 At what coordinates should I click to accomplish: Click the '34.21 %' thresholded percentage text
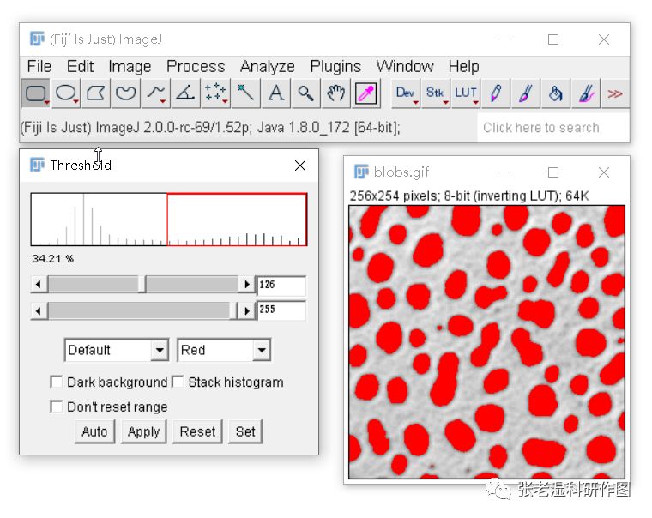click(53, 259)
